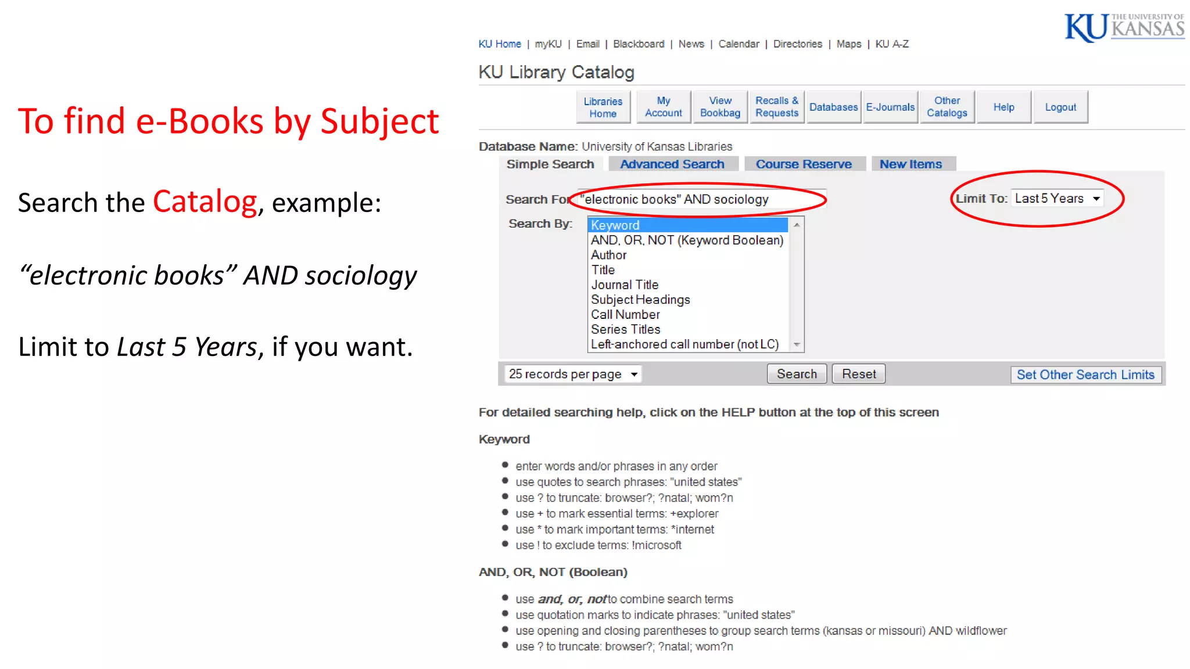1190x669 pixels.
Task: Open the News link
Action: click(691, 44)
